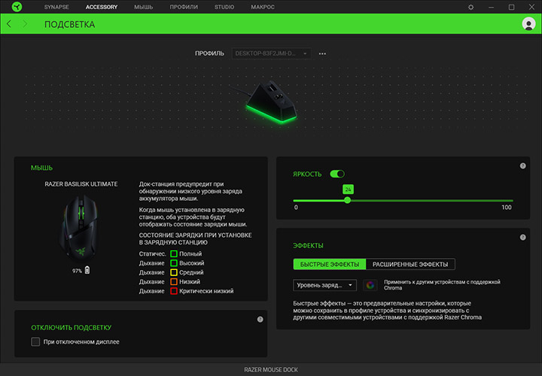Go back with left arrow
This screenshot has height=376, width=542.
click(x=9, y=24)
